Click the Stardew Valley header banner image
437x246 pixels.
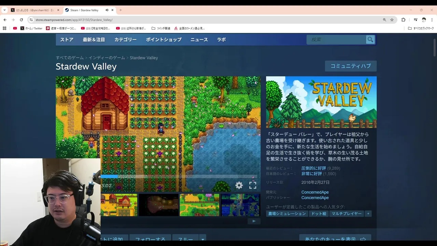pyautogui.click(x=321, y=102)
